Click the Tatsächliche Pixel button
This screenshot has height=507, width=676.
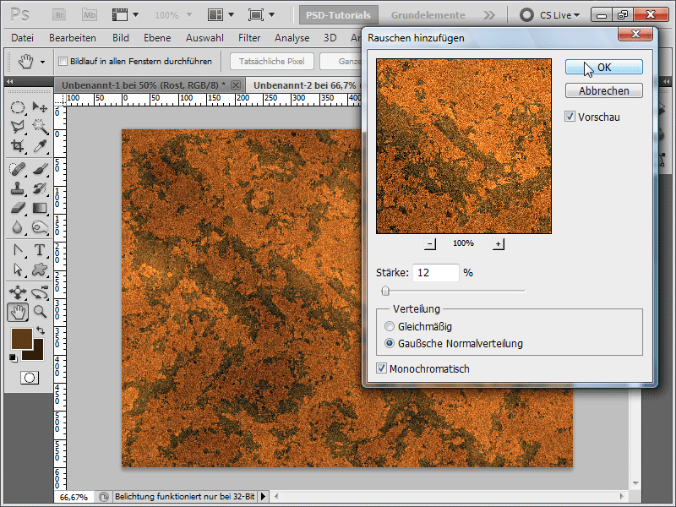tap(271, 61)
